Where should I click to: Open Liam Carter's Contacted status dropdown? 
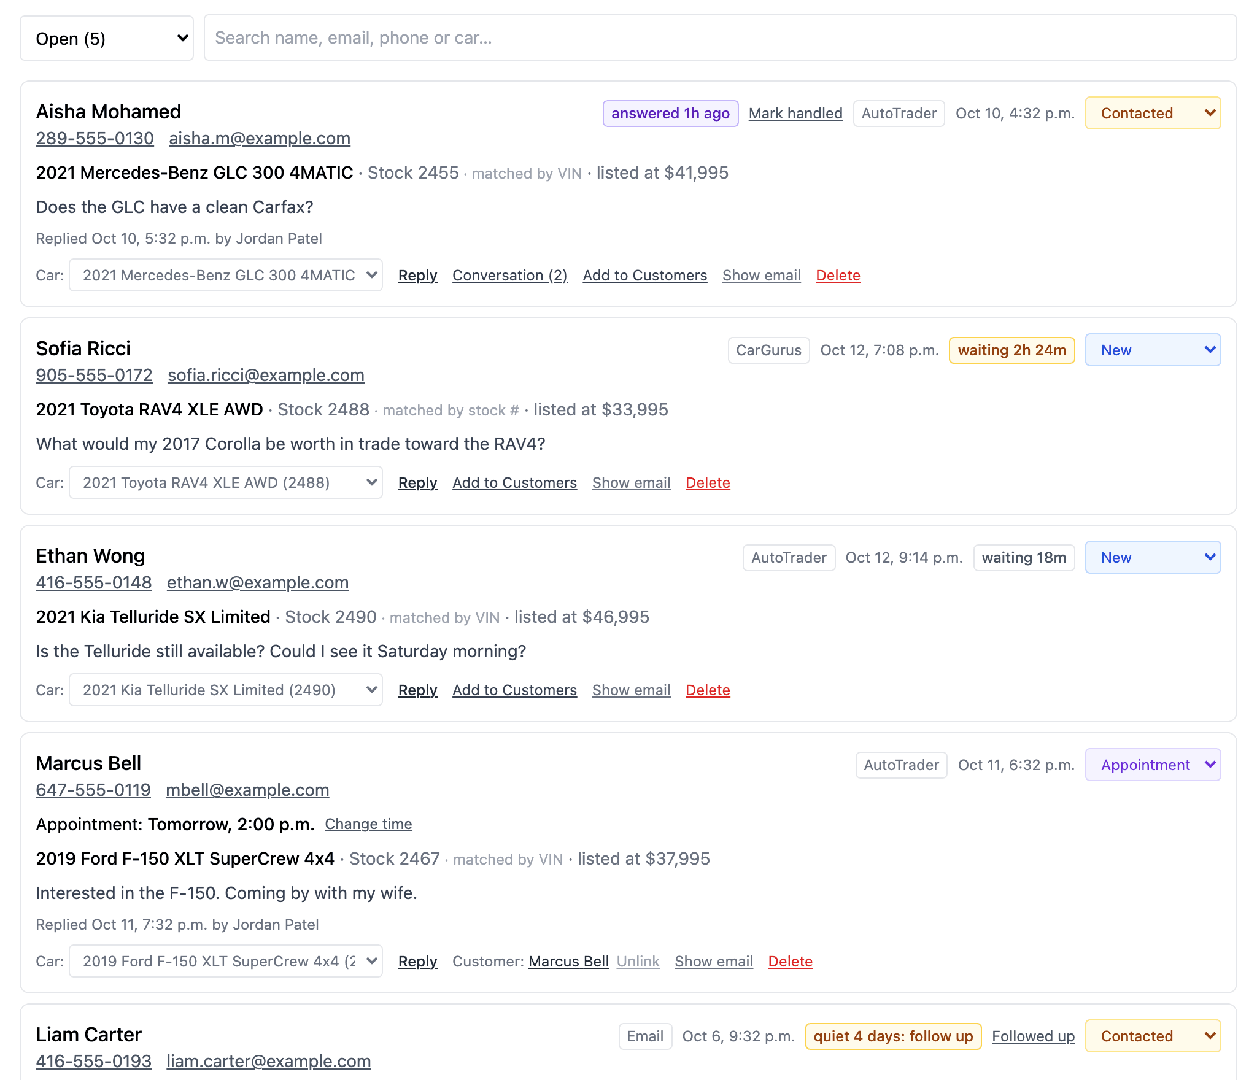1153,1036
